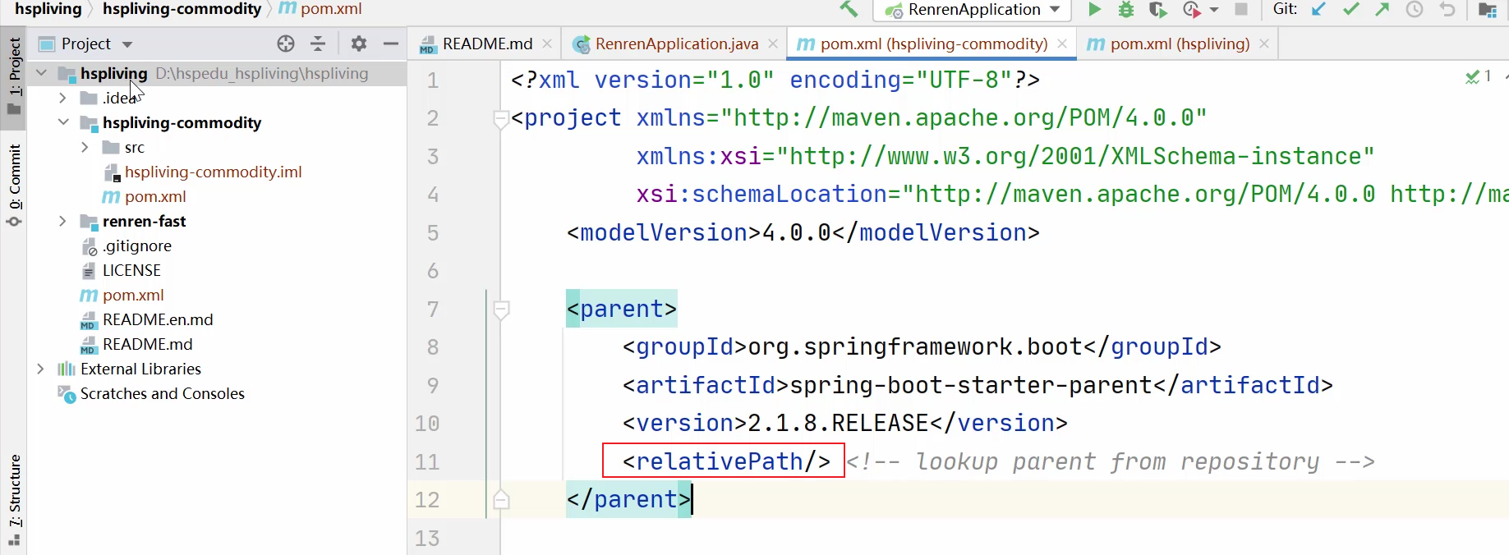Click spring-boot-starter-parent artifactId text
The image size is (1509, 555).
pyautogui.click(x=972, y=385)
